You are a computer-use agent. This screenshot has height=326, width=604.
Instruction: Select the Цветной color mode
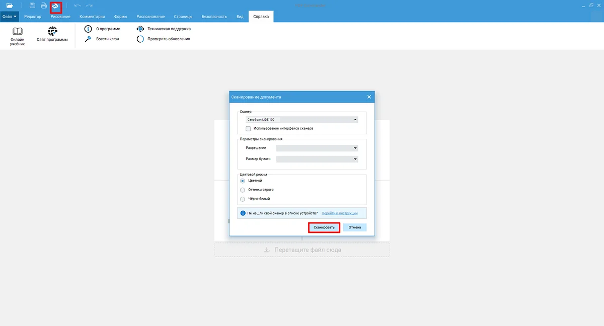(243, 181)
